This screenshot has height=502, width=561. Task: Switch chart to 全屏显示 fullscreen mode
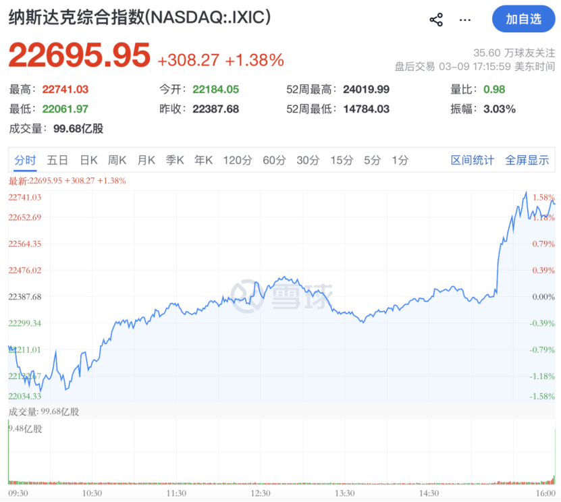click(526, 160)
